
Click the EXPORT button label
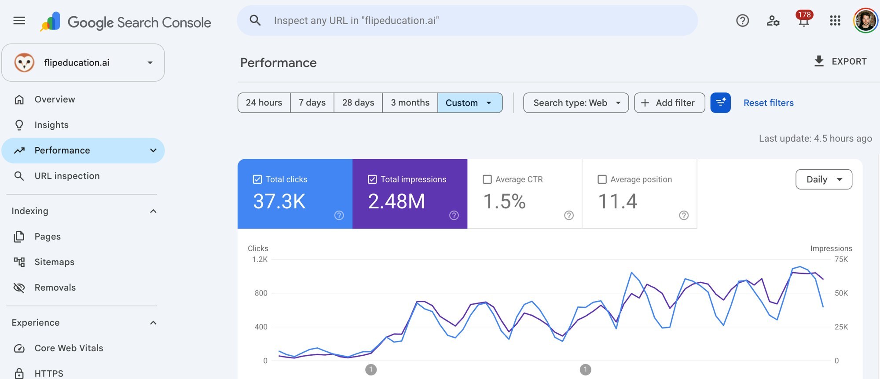[x=849, y=62]
